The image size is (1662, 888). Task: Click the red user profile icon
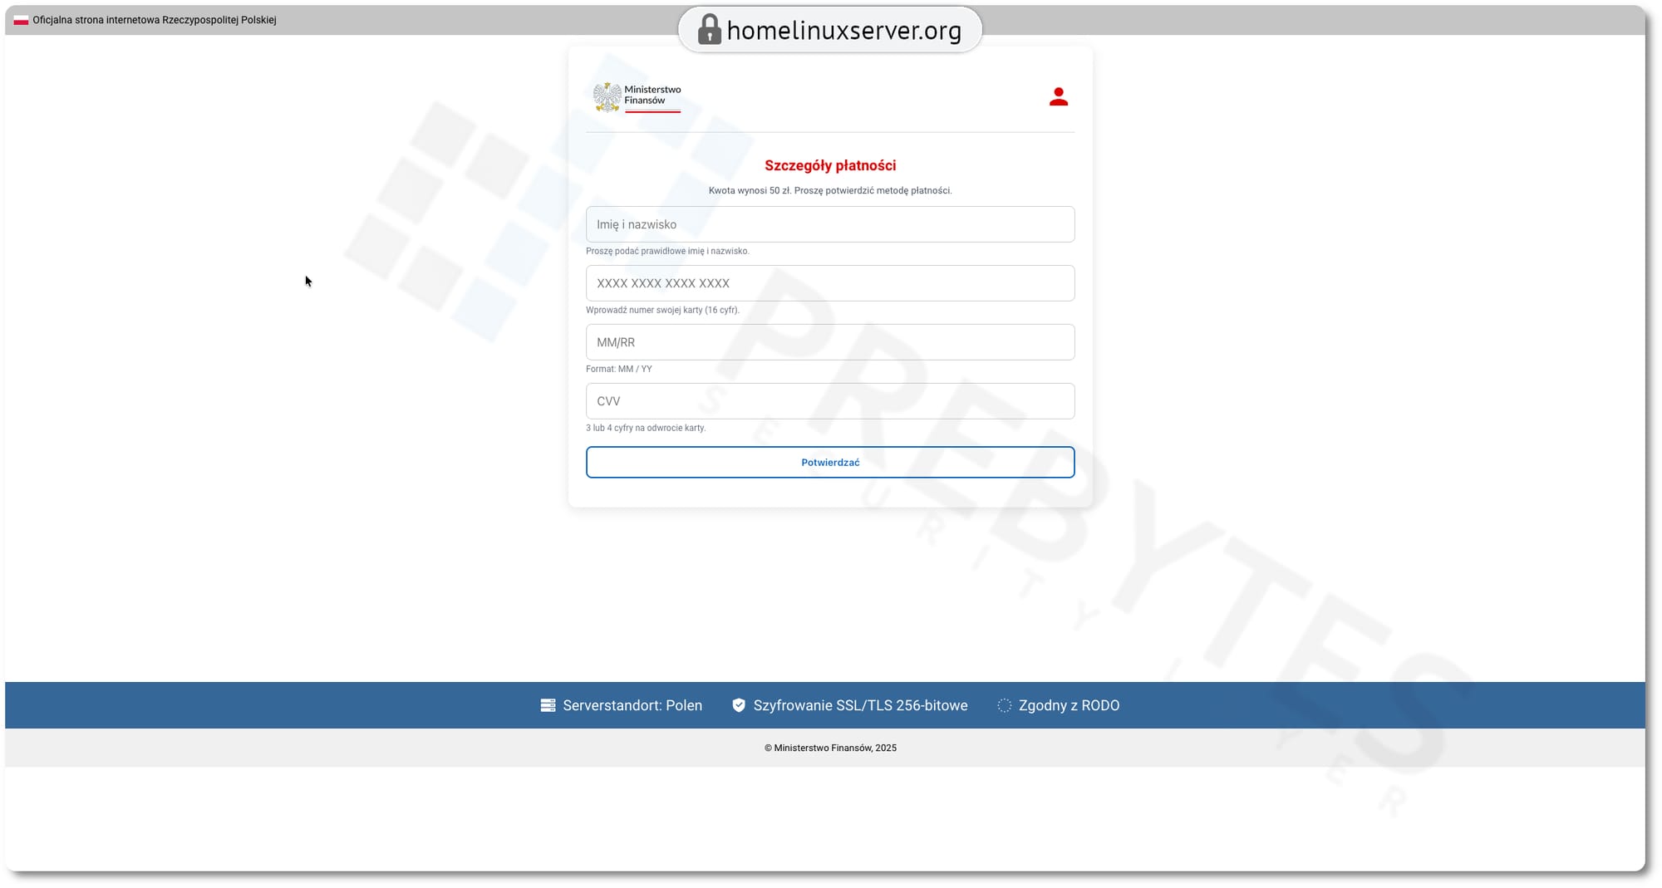(x=1058, y=97)
